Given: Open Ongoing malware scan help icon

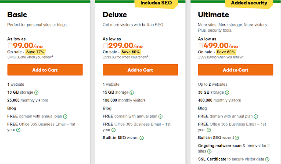Looking at the screenshot, I should pos(209,151).
